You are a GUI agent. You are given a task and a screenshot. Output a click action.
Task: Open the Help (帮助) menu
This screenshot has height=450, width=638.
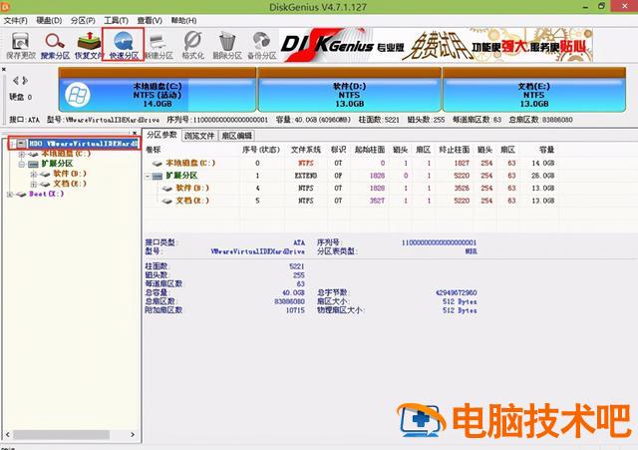[x=183, y=20]
